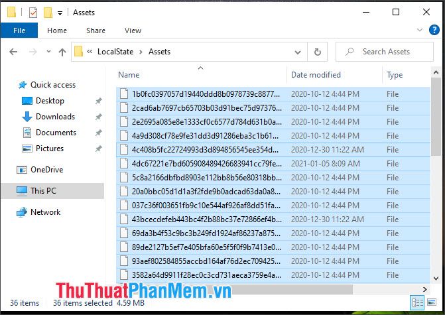Refresh the Assets folder view
445x315 pixels.
317,52
